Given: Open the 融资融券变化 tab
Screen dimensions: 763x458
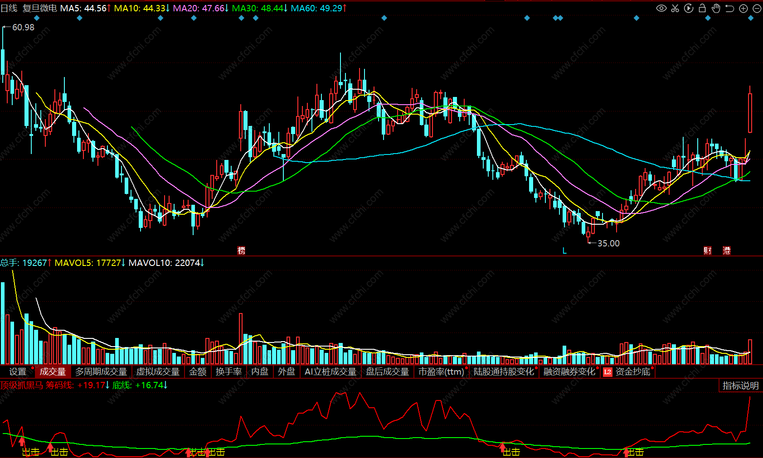Looking at the screenshot, I should [x=569, y=372].
